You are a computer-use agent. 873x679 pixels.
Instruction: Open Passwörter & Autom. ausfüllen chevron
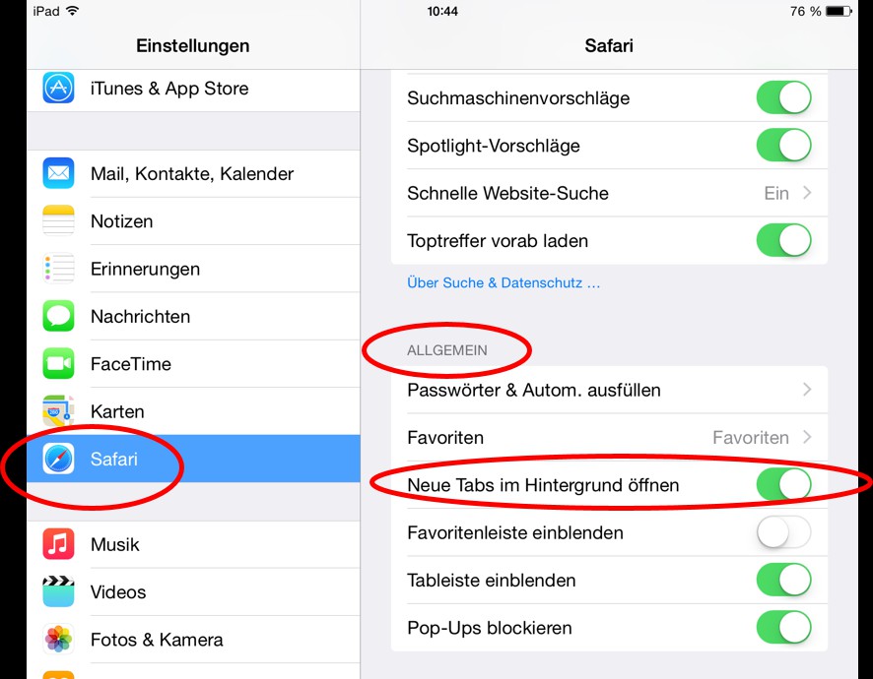pos(807,390)
